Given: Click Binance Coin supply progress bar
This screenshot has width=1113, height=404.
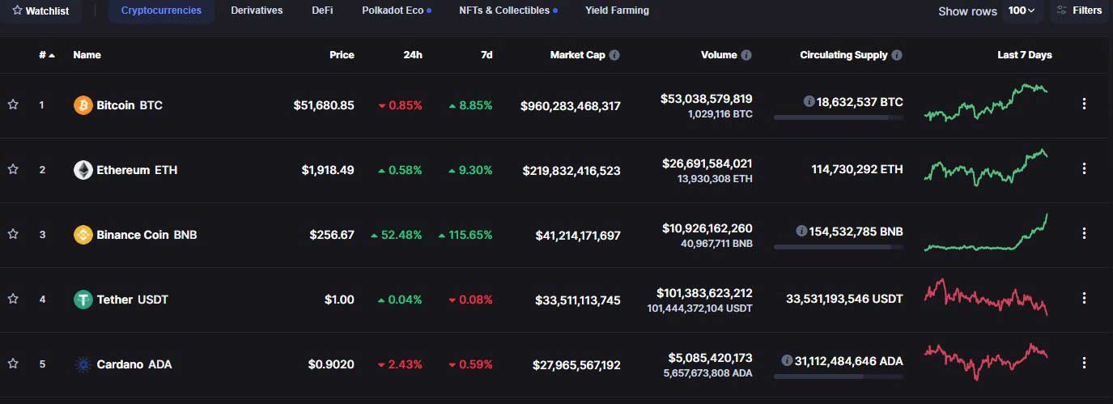Looking at the screenshot, I should [839, 247].
